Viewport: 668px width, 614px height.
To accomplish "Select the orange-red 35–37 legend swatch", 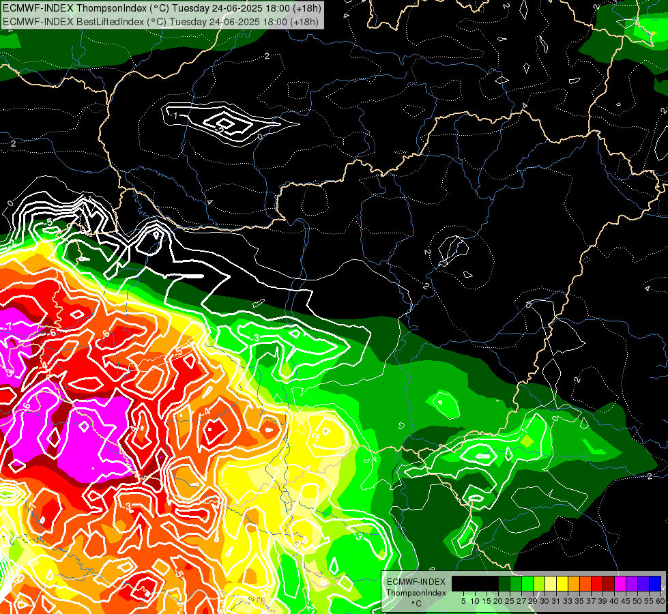I will (x=585, y=583).
